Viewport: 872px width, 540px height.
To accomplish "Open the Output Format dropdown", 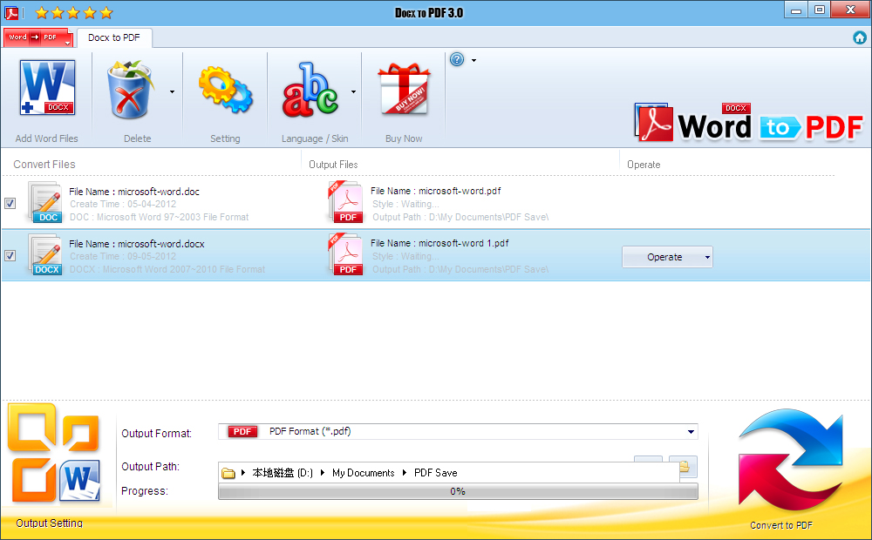I will (x=691, y=432).
